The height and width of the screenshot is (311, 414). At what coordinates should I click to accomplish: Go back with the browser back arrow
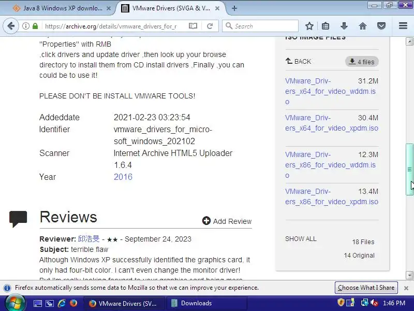point(11,26)
